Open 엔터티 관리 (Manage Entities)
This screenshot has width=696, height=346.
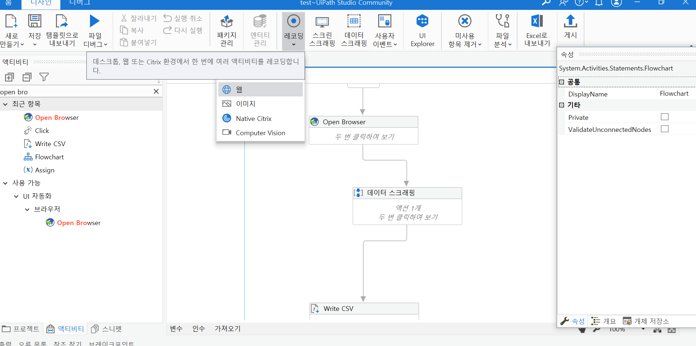click(260, 31)
